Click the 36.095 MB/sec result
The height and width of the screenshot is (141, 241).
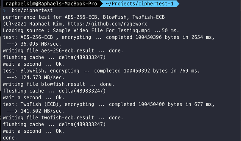click(x=41, y=44)
